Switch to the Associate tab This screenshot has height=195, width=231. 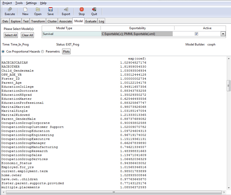(65, 21)
